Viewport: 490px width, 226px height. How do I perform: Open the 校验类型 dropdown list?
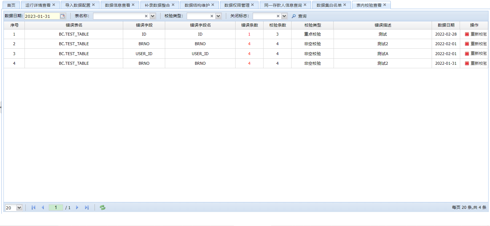[218, 16]
